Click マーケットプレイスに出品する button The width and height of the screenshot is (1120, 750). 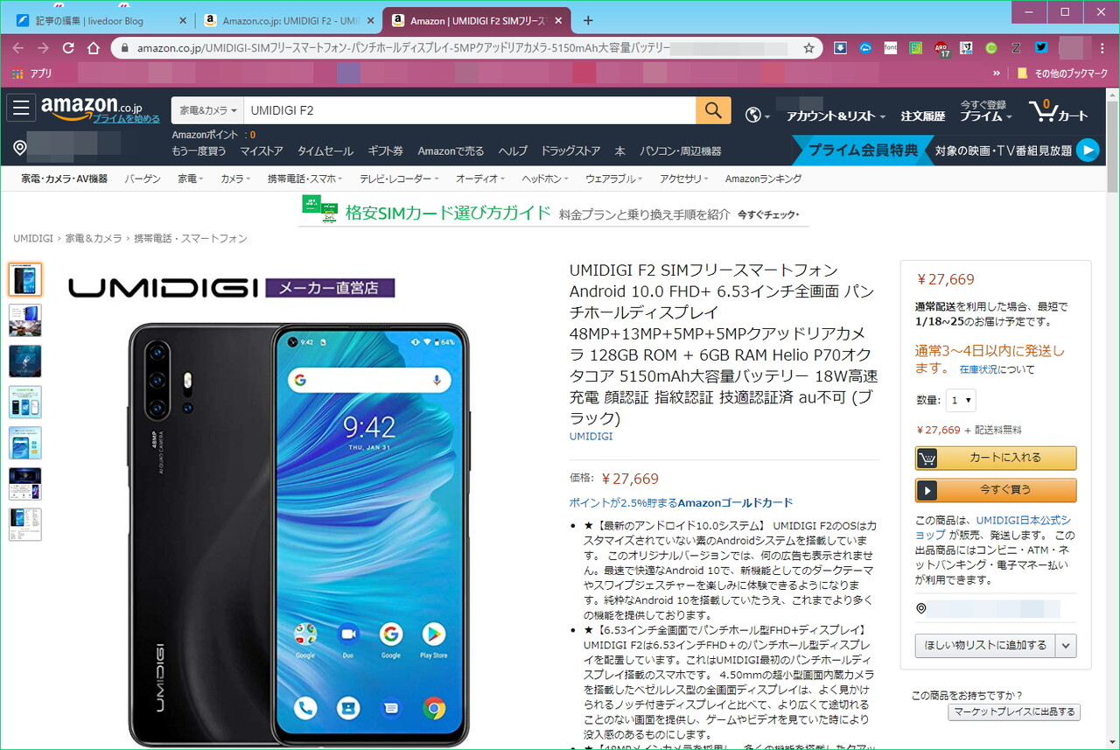pos(1014,711)
